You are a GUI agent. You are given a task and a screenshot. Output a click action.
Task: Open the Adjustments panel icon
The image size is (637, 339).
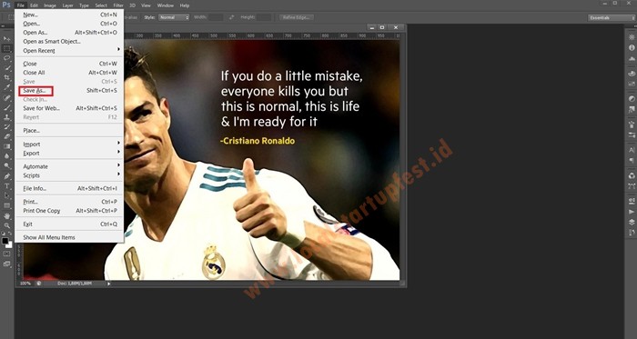632,98
